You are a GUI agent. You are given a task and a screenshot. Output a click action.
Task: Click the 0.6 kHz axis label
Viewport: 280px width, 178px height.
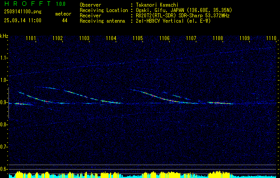point(4,169)
